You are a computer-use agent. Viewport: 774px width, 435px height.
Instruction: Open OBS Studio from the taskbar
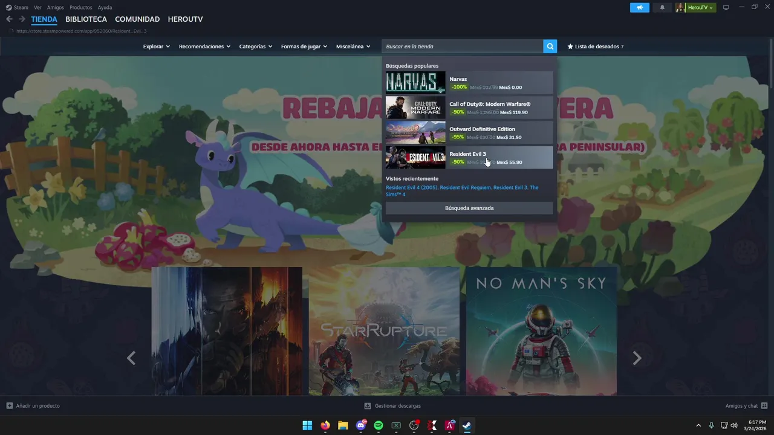(414, 425)
